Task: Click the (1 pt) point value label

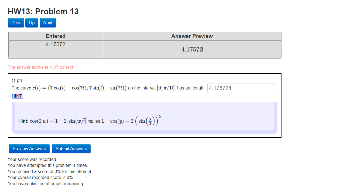Action: pos(16,80)
